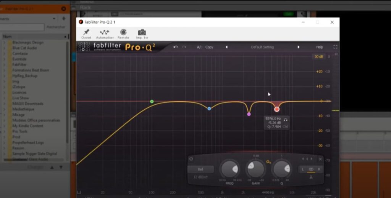This screenshot has height=198, width=391.
Task: Select the Eventide folder
Action: (x=19, y=59)
